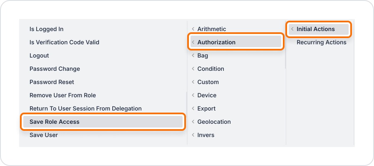Click the Custom chevron icon
374x166 pixels.
(193, 82)
